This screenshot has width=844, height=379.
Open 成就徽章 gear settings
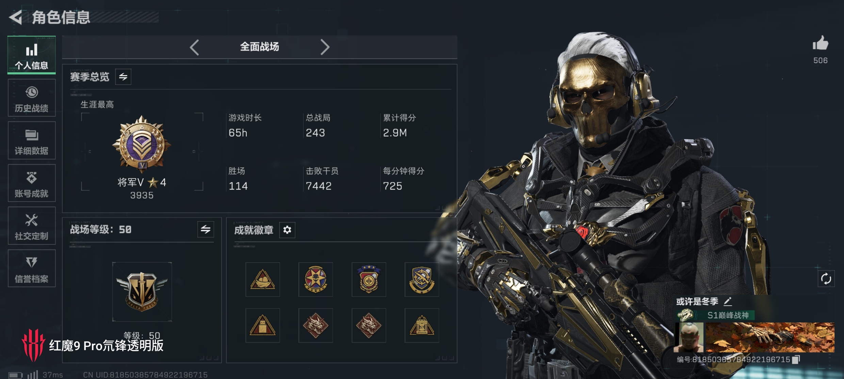pyautogui.click(x=287, y=230)
